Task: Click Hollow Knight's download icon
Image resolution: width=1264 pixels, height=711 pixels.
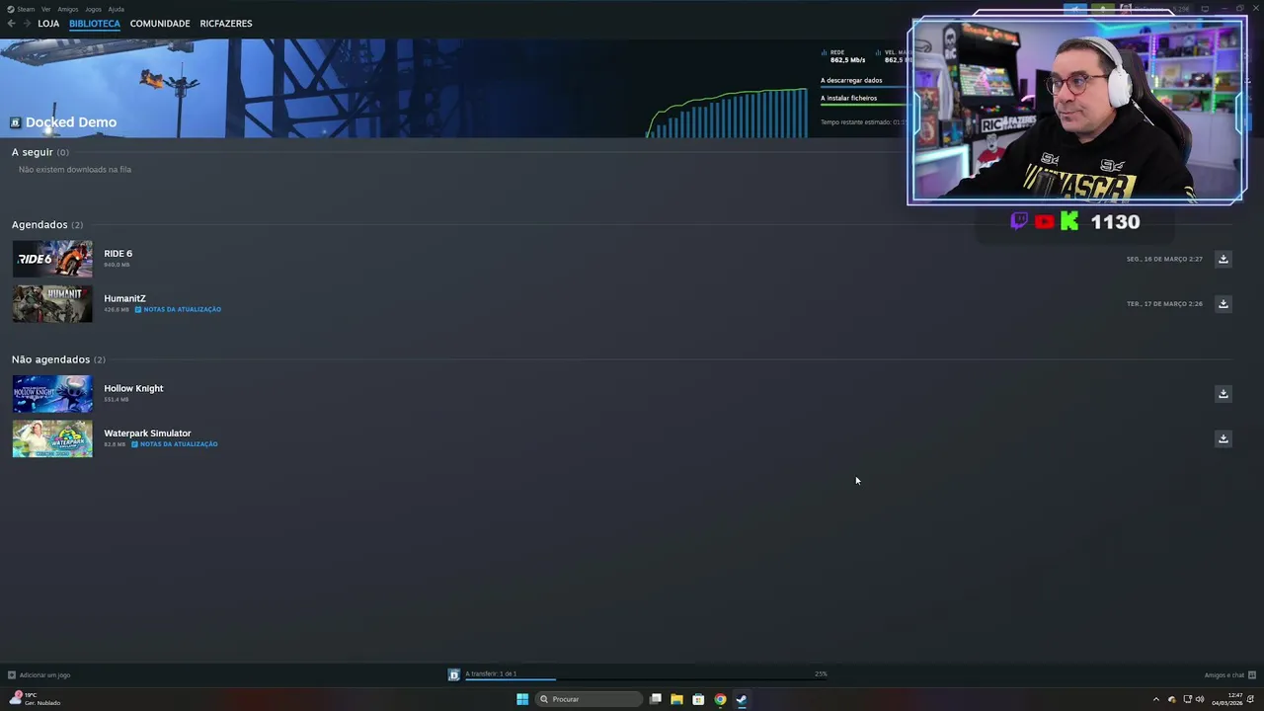Action: (x=1223, y=394)
